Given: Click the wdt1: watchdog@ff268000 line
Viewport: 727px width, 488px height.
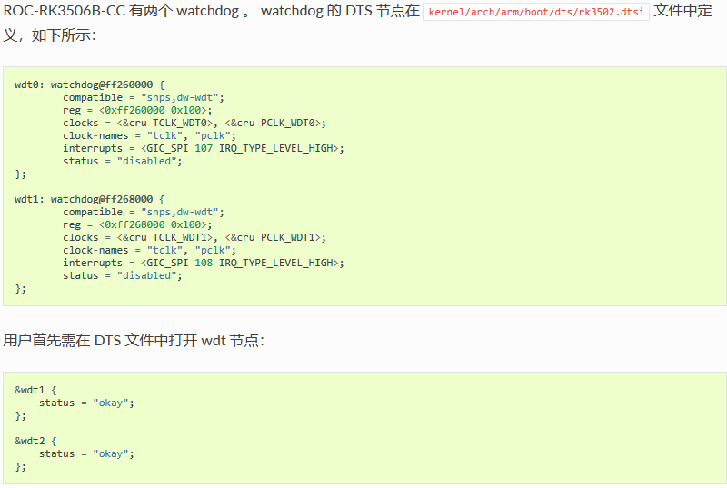Looking at the screenshot, I should click(89, 199).
